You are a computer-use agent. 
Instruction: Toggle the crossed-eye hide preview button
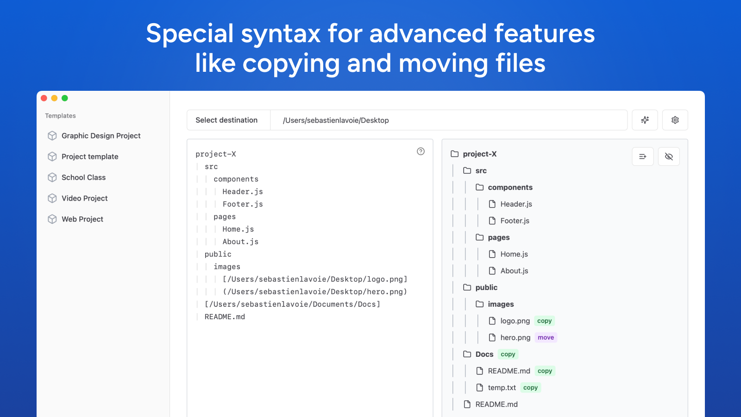pos(669,157)
